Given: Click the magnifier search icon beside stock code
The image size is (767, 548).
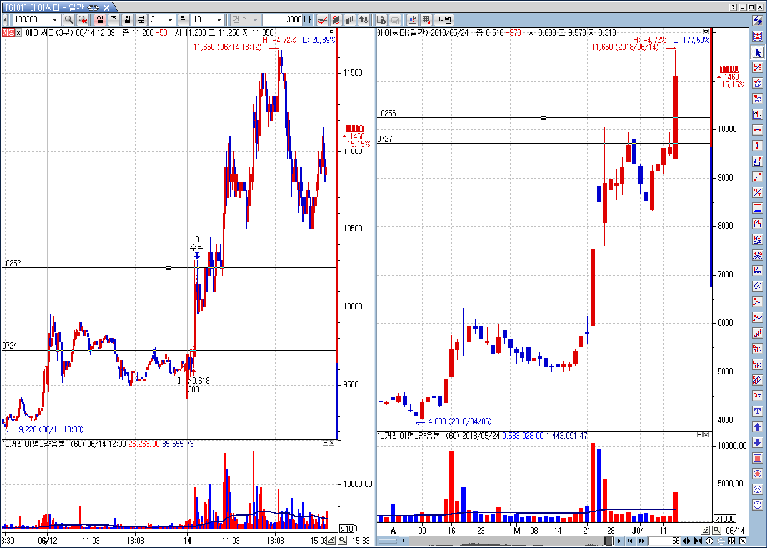Looking at the screenshot, I should tap(69, 20).
